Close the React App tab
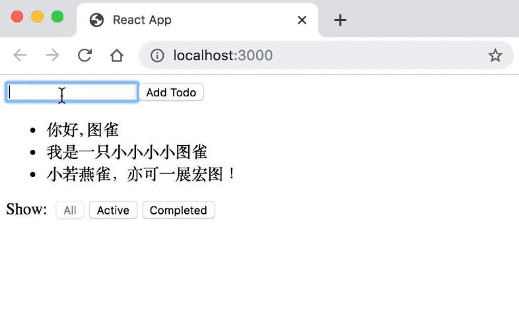Viewport: 519px width, 330px height. coord(302,20)
